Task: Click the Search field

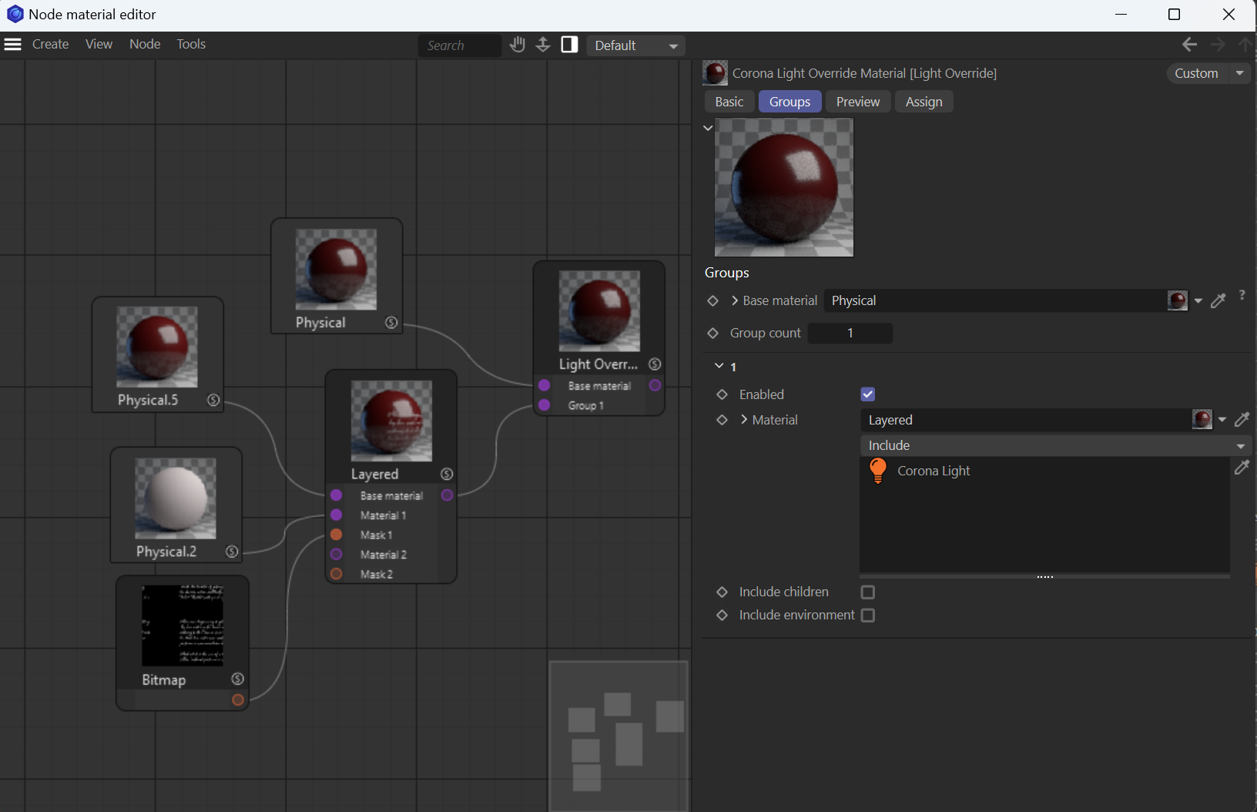Action: click(x=460, y=45)
